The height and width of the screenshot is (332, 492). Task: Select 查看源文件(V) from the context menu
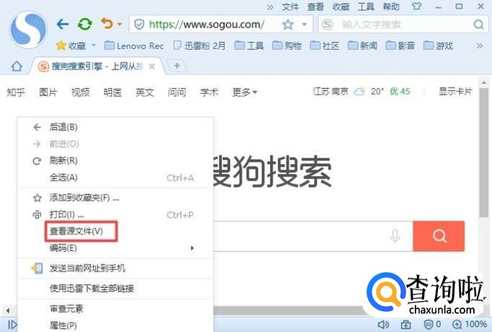point(116,232)
